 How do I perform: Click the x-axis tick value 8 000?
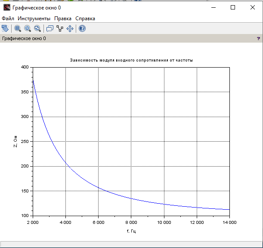(x=131, y=222)
